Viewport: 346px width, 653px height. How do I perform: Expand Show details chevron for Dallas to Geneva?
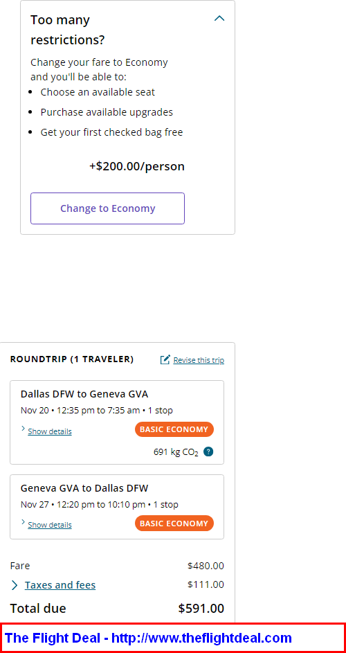24,429
